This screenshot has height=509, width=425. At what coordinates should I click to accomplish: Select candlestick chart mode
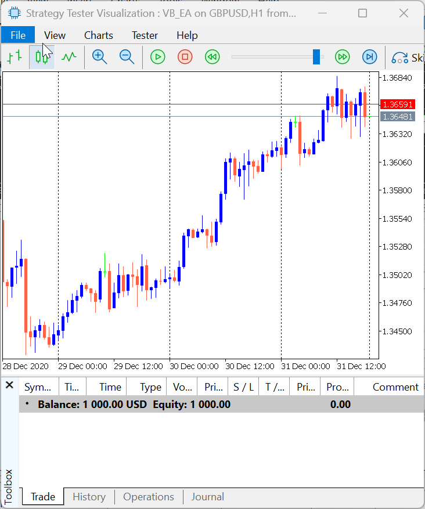[42, 57]
